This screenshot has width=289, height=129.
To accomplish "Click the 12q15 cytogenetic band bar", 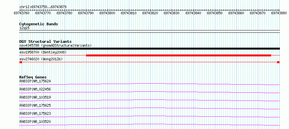I will coord(149,31).
